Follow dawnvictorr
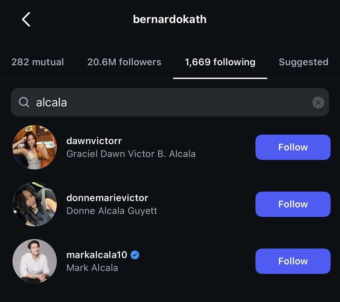Image resolution: width=340 pixels, height=302 pixels. [293, 147]
